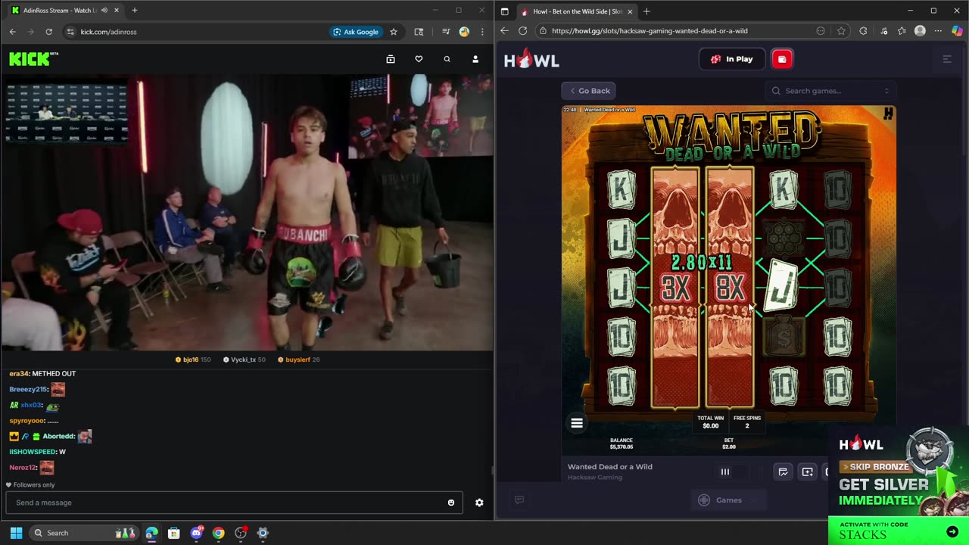Click the Howl logo
Viewport: 969px width, 545px height.
[531, 59]
